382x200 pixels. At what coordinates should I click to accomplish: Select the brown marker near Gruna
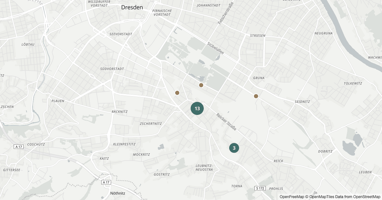pyautogui.click(x=256, y=96)
